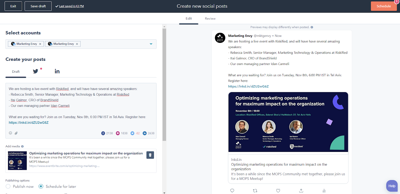Click the share icon in preview

[x=301, y=191]
